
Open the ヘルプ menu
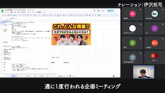(44, 12)
